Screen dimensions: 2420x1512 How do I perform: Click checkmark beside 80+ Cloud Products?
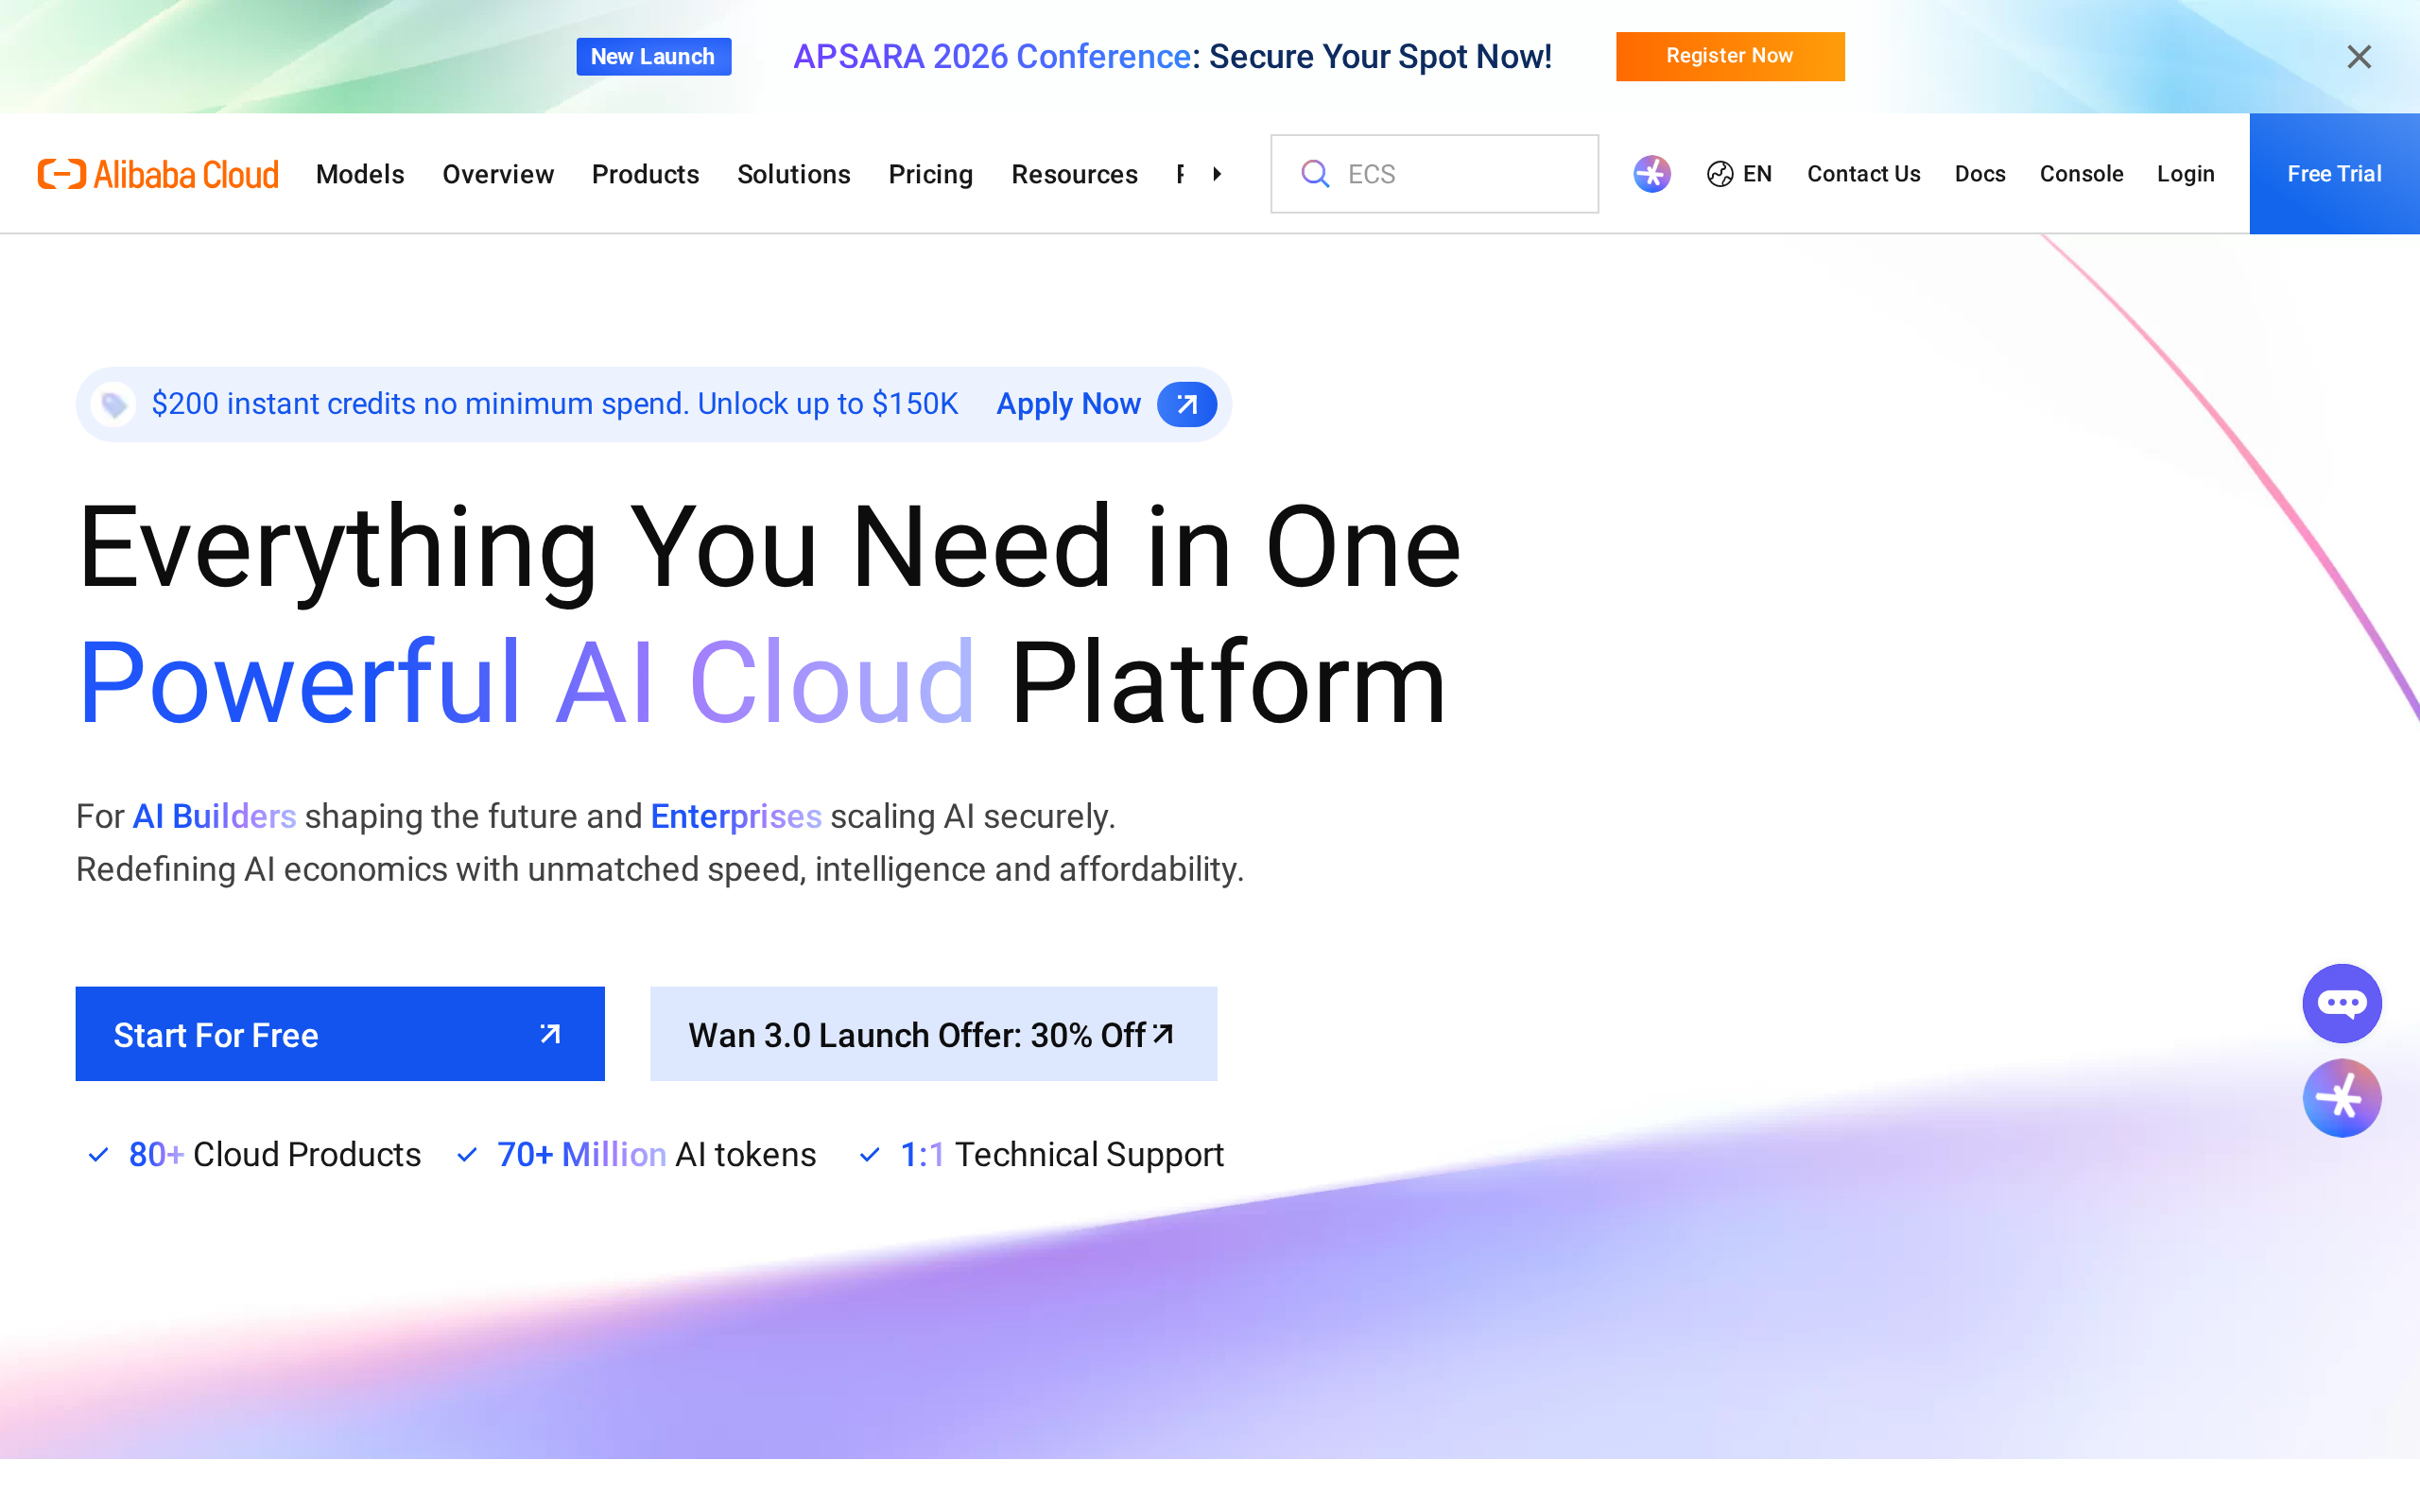[x=98, y=1155]
